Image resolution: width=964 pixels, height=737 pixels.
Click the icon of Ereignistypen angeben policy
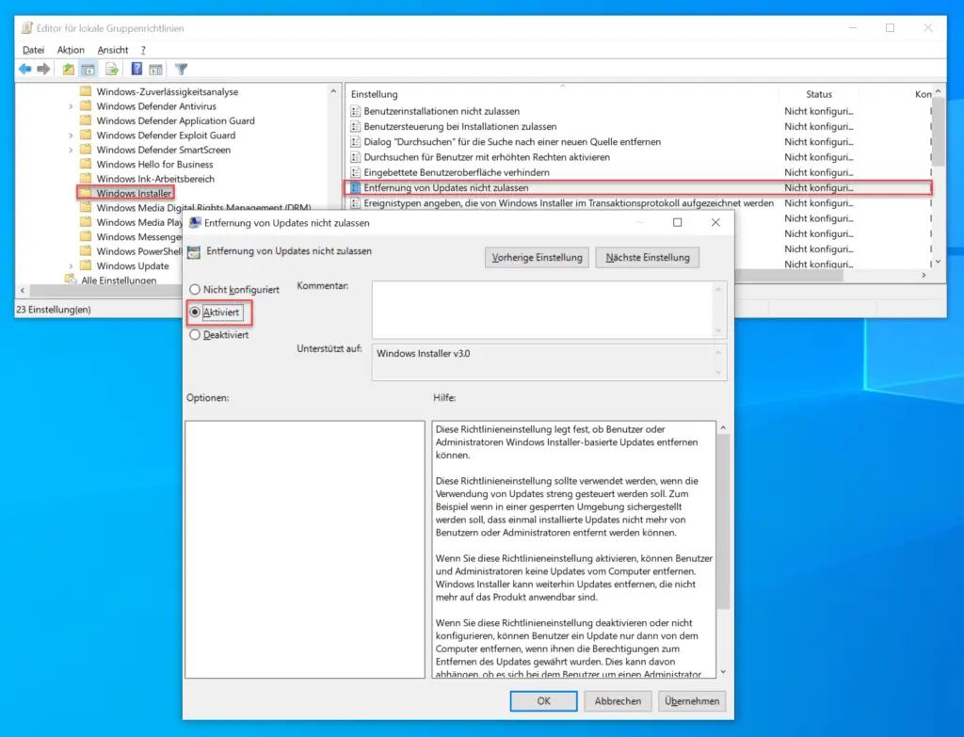coord(355,203)
